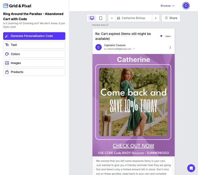Click the Catherine heading in the email
The height and width of the screenshot is (175, 198).
[x=133, y=60]
